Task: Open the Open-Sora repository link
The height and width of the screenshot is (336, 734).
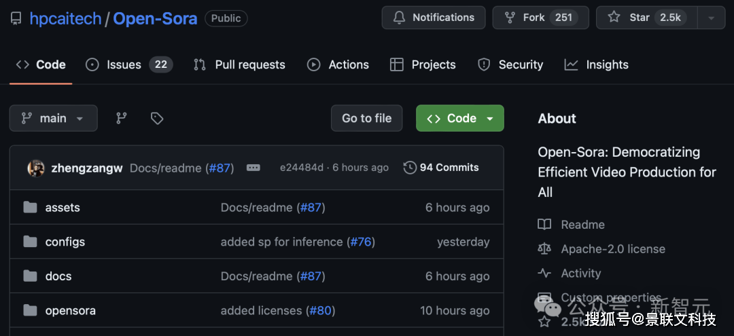Action: point(155,18)
